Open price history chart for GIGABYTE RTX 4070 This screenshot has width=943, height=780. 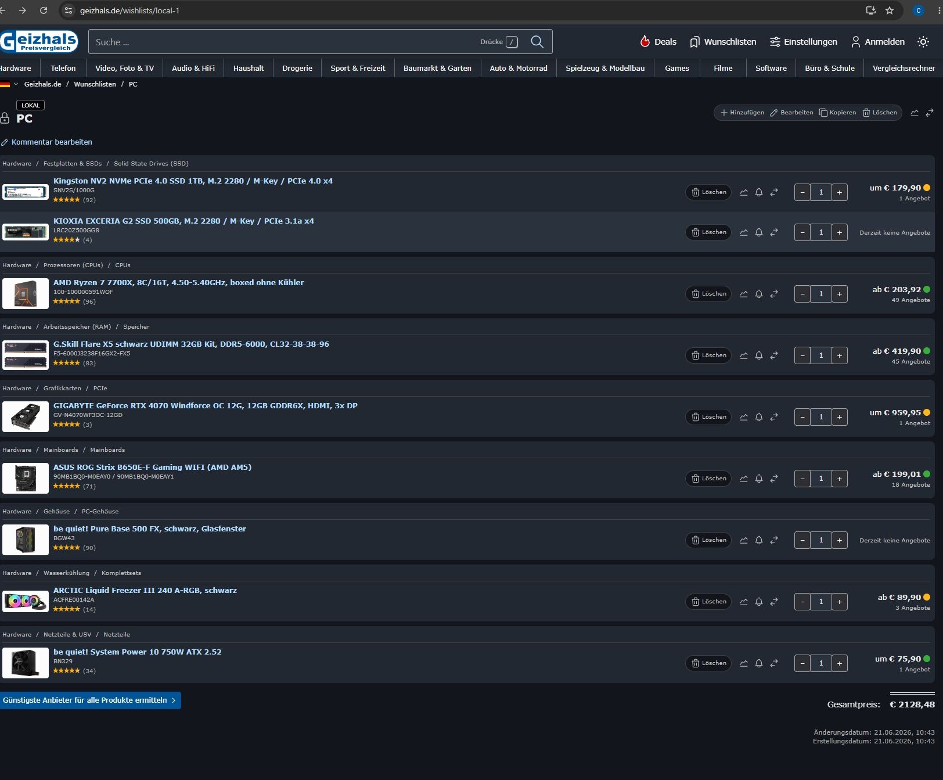click(x=744, y=417)
